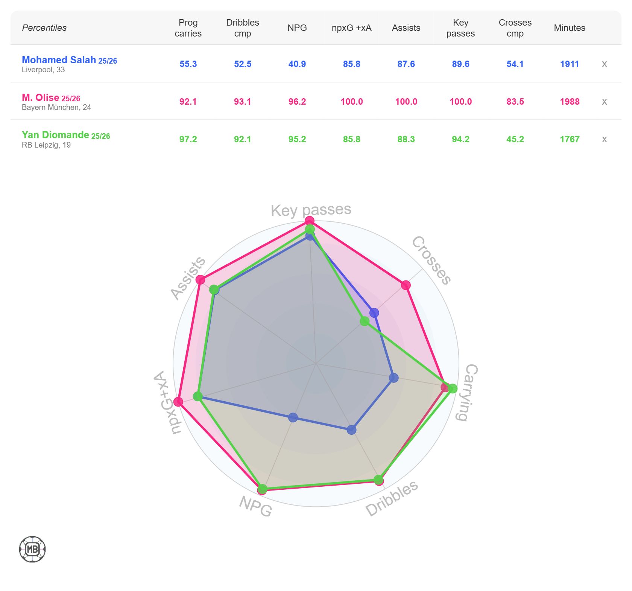
Task: Click the Minutes column header
Action: (x=570, y=28)
